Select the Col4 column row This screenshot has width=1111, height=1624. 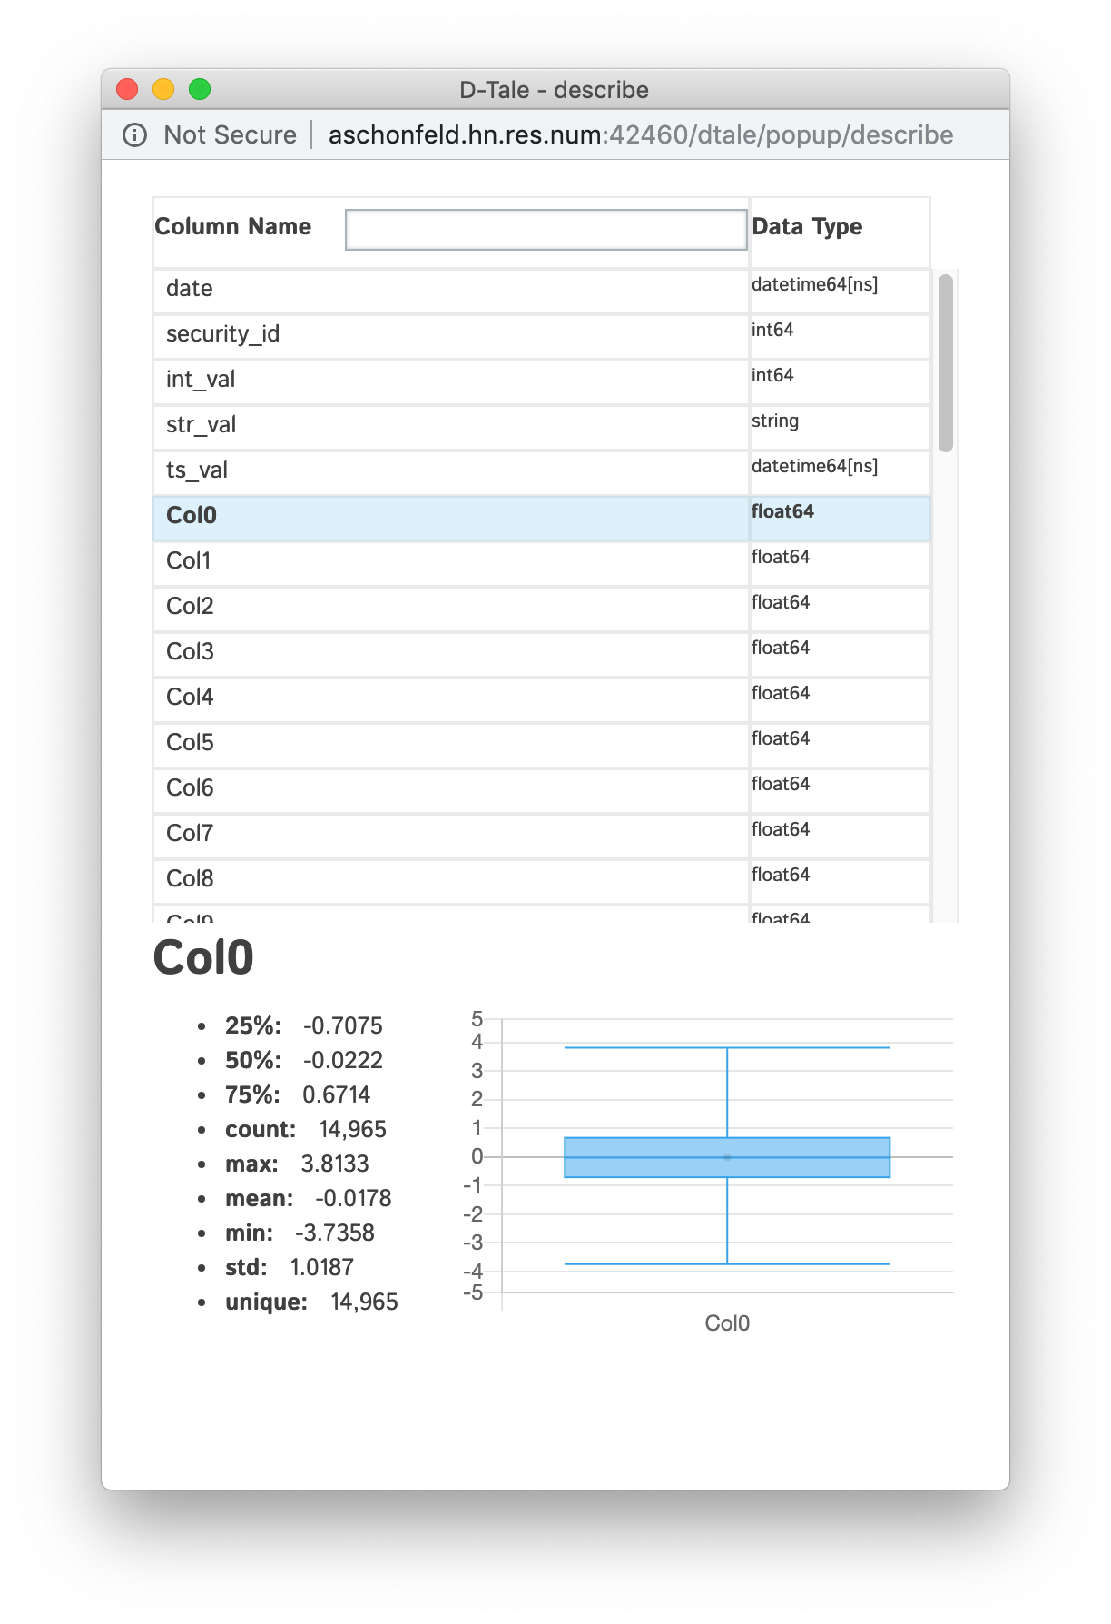click(x=450, y=698)
